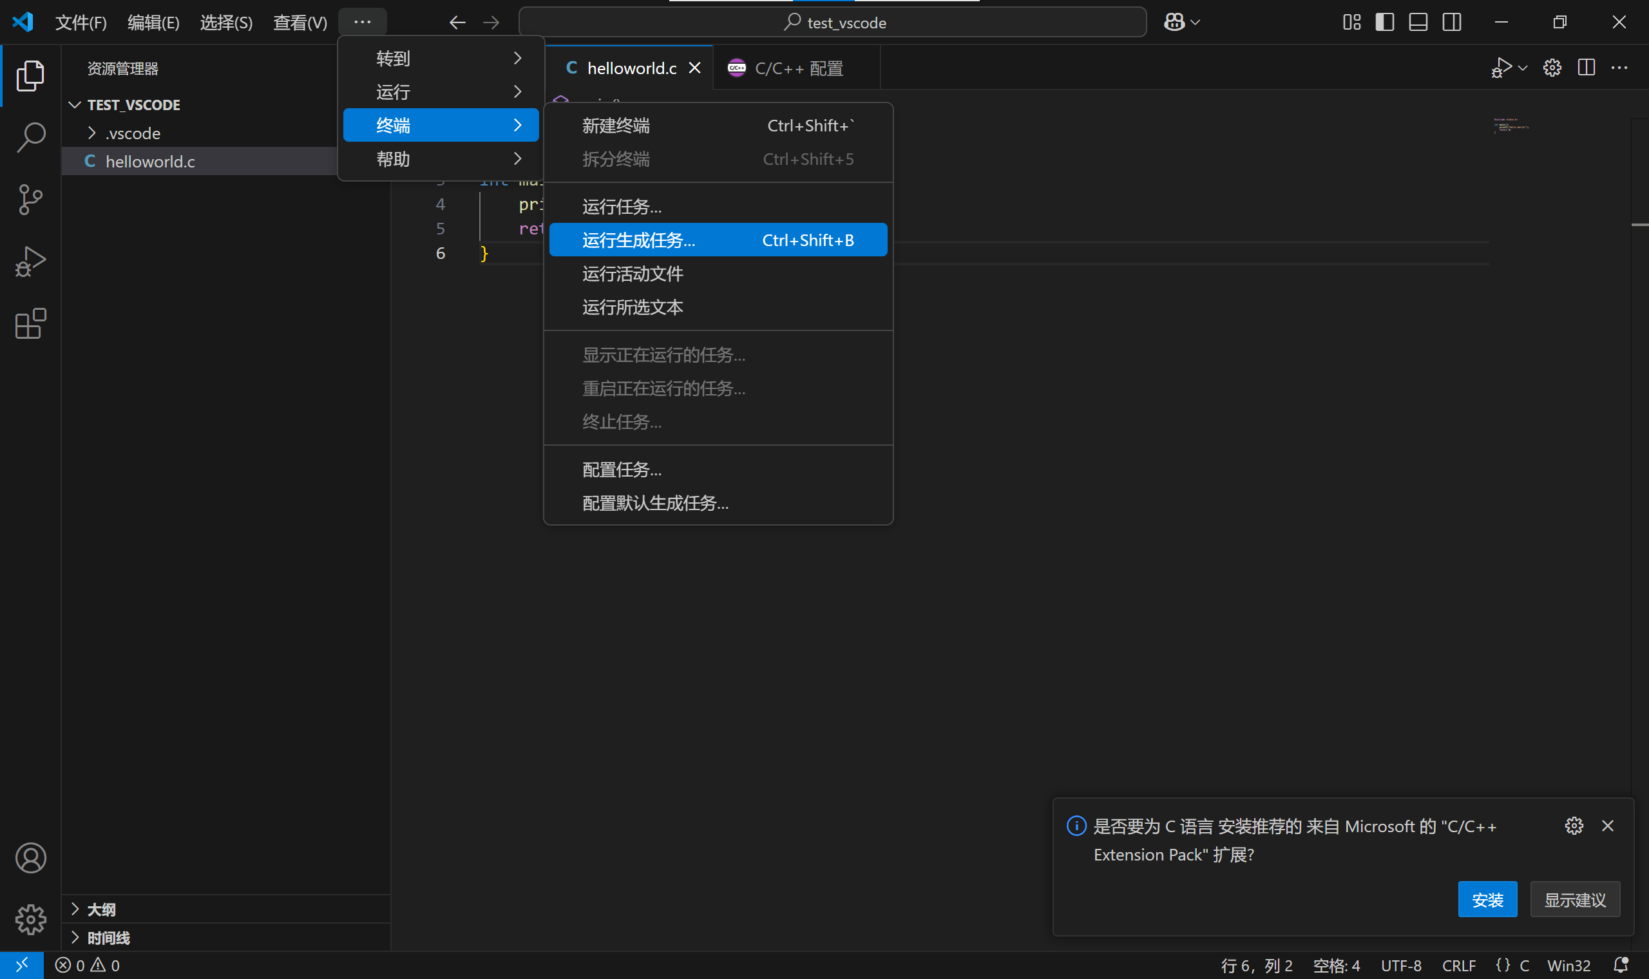The height and width of the screenshot is (979, 1649).
Task: Toggle the bottom panel visibility
Action: (x=1418, y=22)
